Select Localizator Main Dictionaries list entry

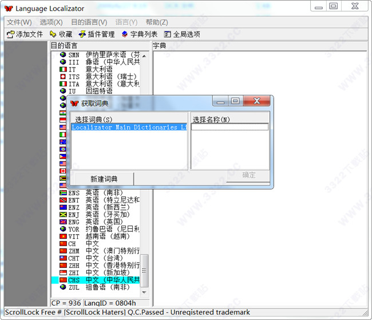click(129, 127)
